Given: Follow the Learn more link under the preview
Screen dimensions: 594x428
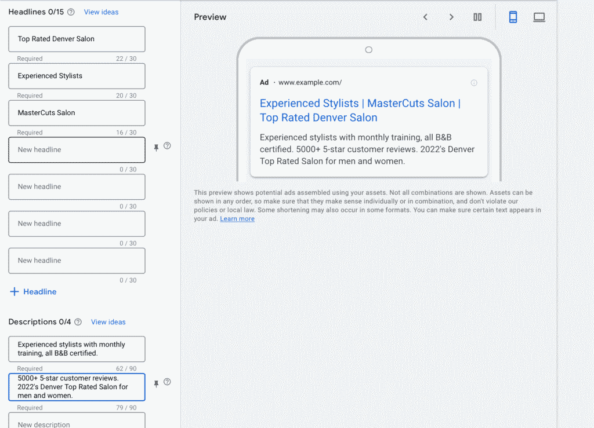Looking at the screenshot, I should 237,219.
